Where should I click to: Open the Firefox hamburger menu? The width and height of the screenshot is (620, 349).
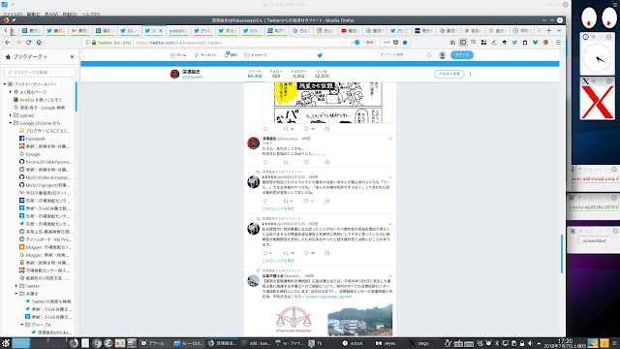pyautogui.click(x=558, y=43)
